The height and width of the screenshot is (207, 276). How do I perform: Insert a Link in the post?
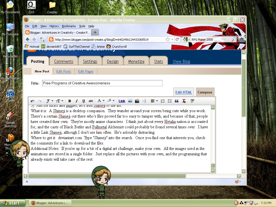coord(122,101)
